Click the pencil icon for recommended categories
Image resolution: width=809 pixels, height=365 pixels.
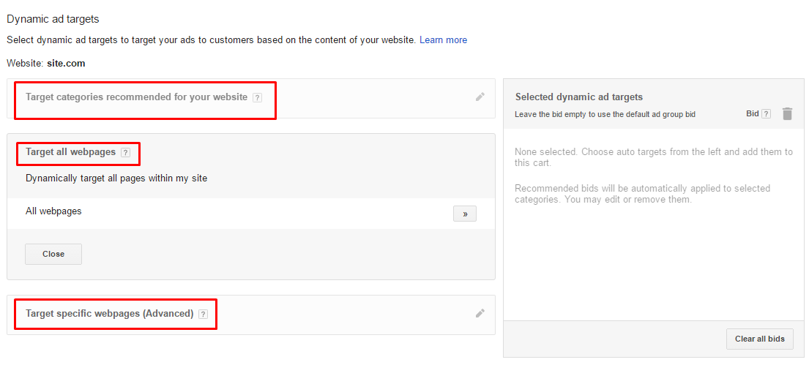click(x=480, y=97)
